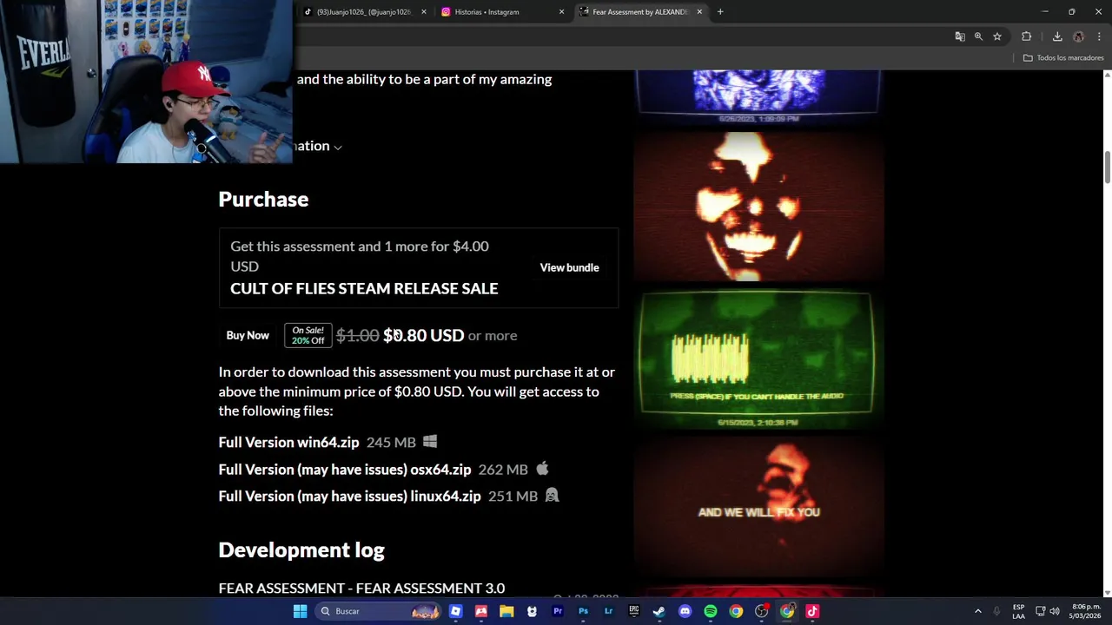
Task: Open Windows Start menu
Action: pyautogui.click(x=300, y=611)
